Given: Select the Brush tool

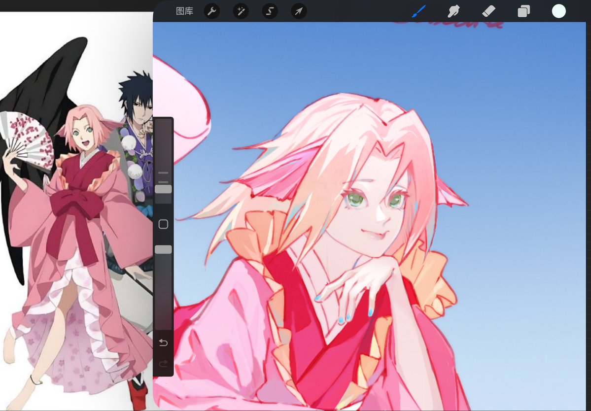Looking at the screenshot, I should 419,11.
